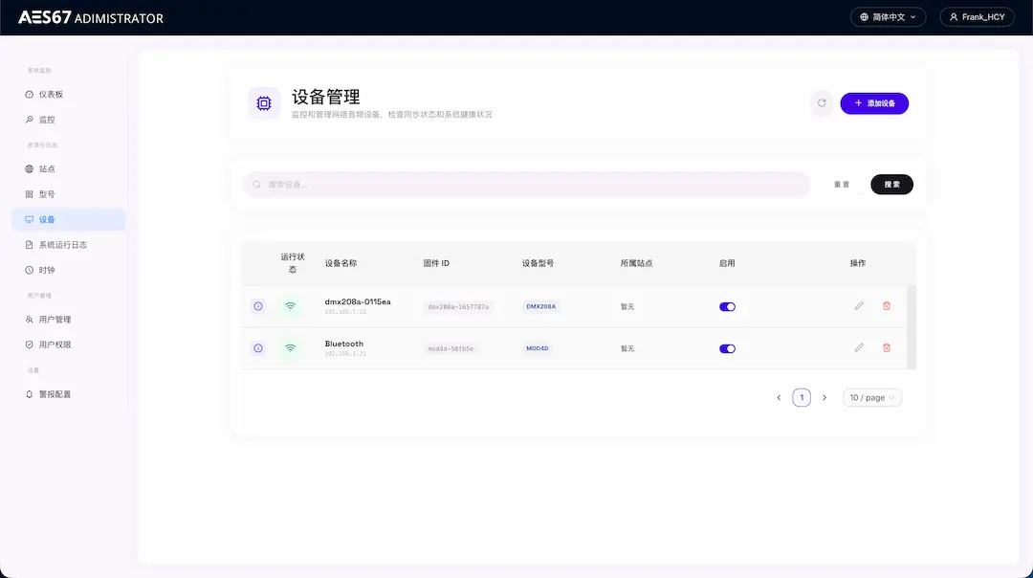Click the refresh icon beside 添加设备
This screenshot has height=578, width=1033.
[x=822, y=102]
